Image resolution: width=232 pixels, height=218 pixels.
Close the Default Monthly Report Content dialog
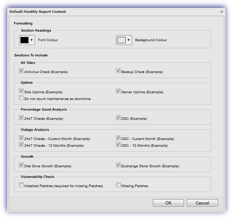222,12
